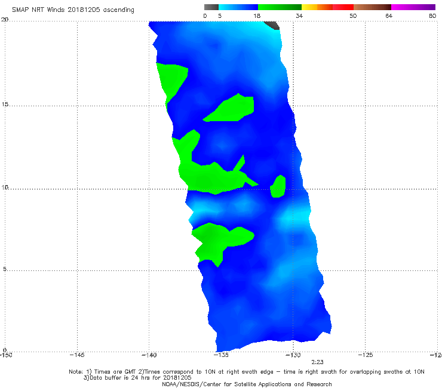442x388 pixels.
Task: Click the '-135' longitude axis label
Action: [x=221, y=355]
